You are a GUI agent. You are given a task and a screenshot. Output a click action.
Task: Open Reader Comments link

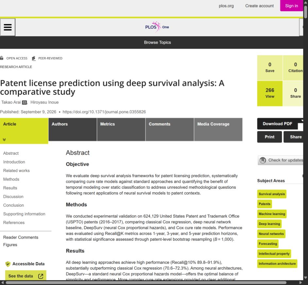click(x=21, y=237)
